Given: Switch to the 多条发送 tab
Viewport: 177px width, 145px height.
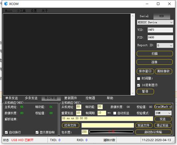Looking at the screenshot, I should click(x=31, y=98).
